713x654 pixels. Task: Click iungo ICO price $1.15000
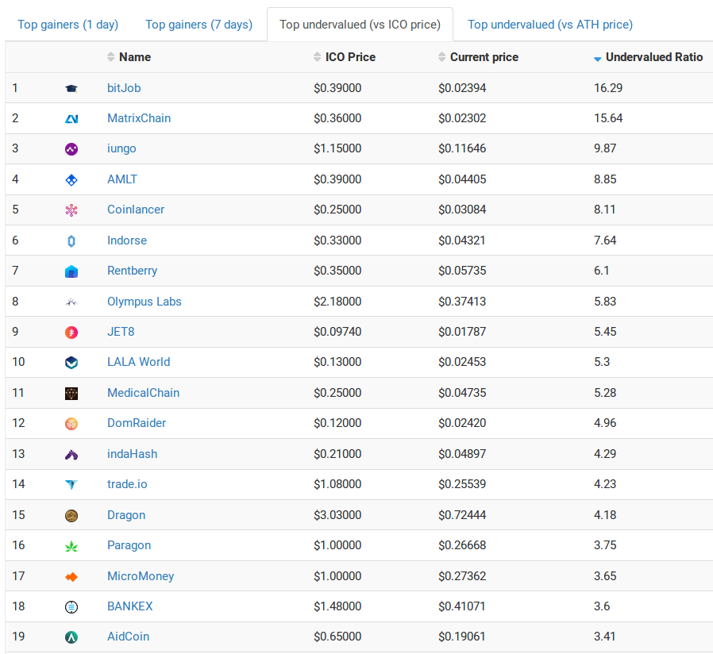(337, 148)
